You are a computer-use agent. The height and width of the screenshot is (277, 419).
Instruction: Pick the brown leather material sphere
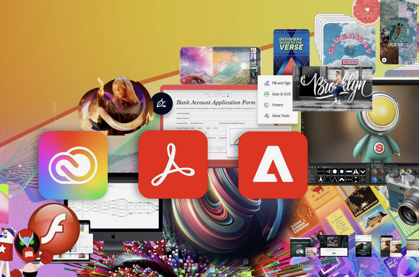pyautogui.click(x=381, y=172)
